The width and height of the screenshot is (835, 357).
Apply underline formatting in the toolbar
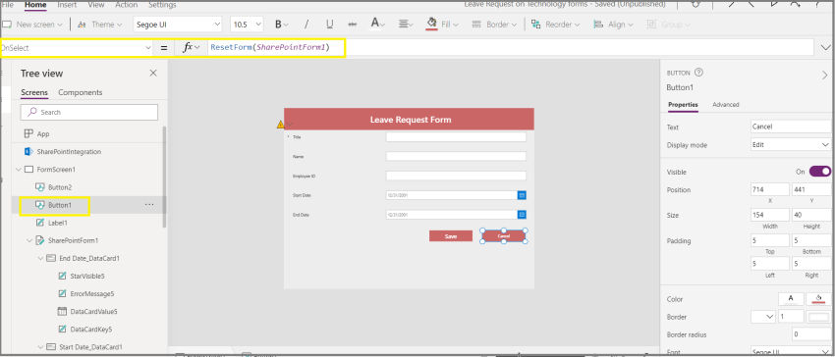tap(330, 24)
